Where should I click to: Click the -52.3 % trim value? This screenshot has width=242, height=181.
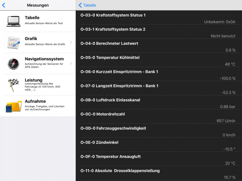228,93
